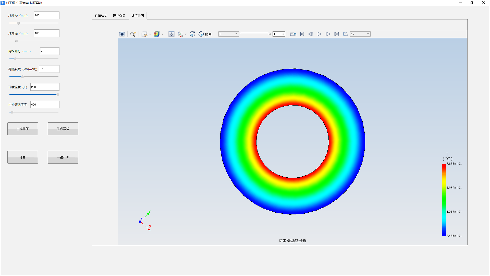The width and height of the screenshot is (490, 276).
Task: Click the 生成几何 button
Action: click(x=23, y=129)
